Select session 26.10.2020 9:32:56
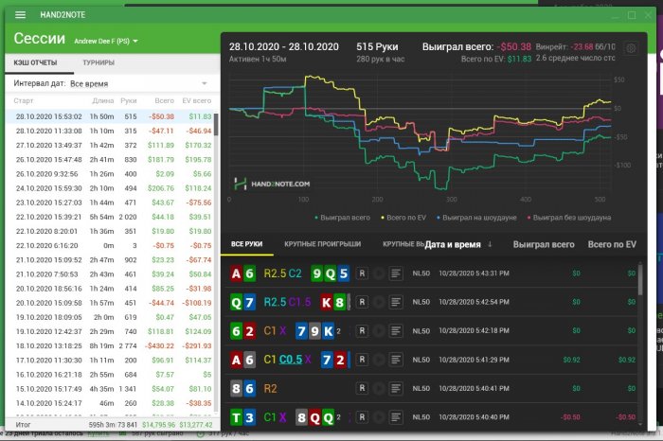 [112, 174]
